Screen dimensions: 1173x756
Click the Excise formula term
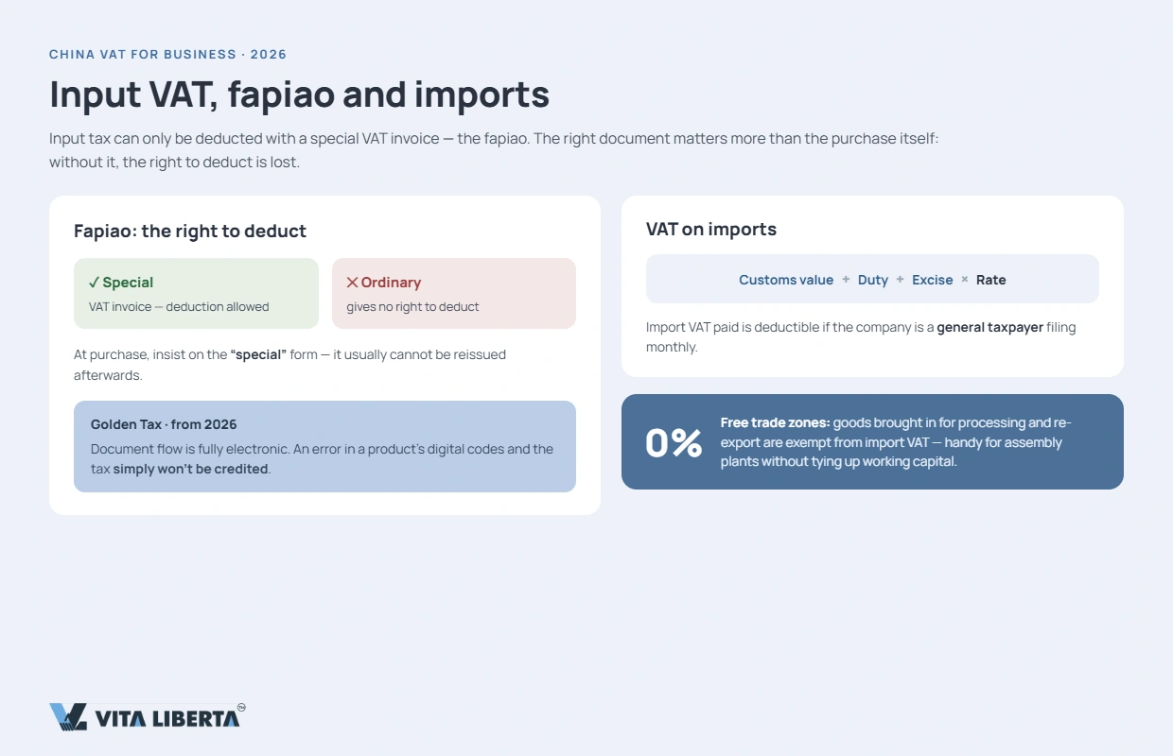(933, 280)
